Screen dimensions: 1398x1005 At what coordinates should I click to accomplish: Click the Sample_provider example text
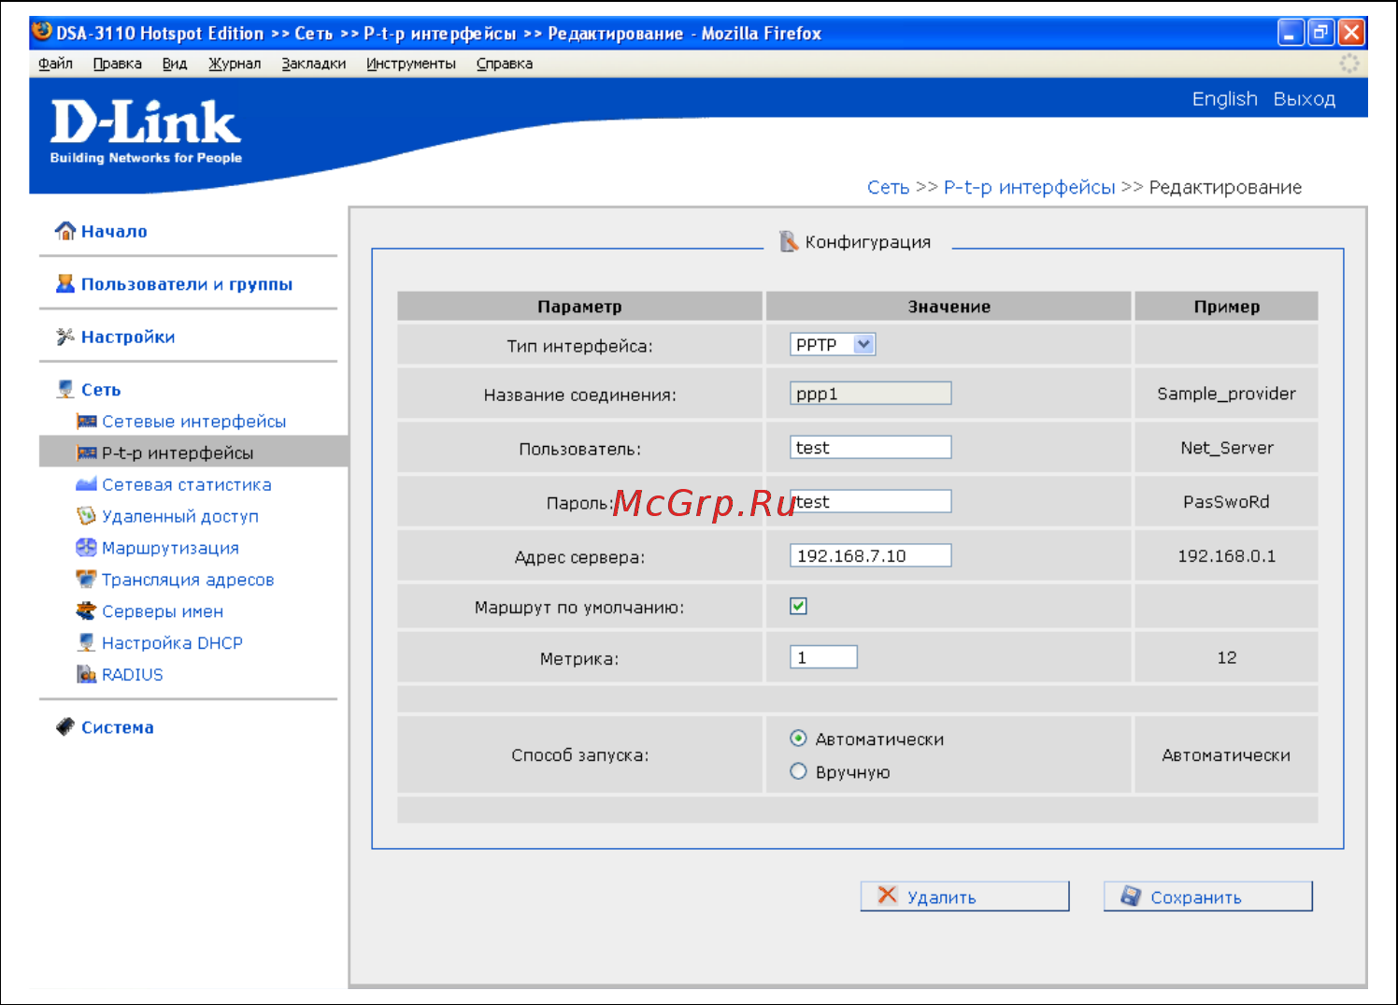[x=1226, y=394]
